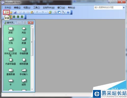Viewport: 127px width, 98px height.
Task: Open the 编辑(E) menu
Action: tap(17, 8)
